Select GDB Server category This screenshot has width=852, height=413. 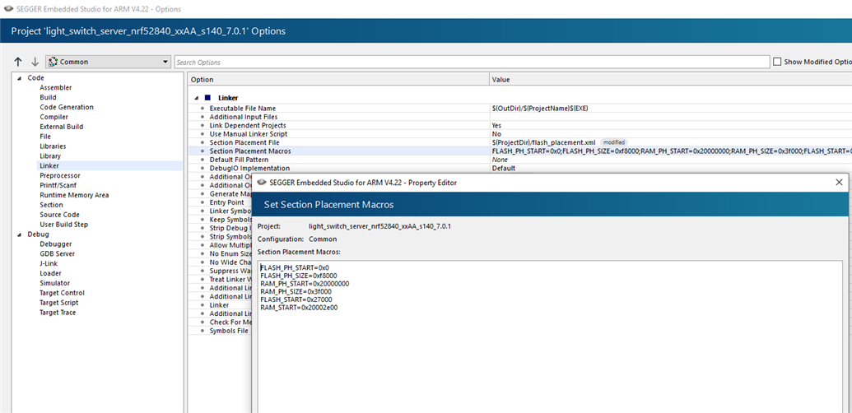tap(57, 253)
